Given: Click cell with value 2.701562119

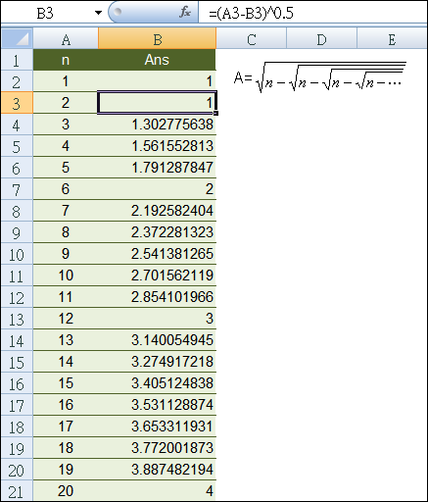Looking at the screenshot, I should tap(157, 276).
